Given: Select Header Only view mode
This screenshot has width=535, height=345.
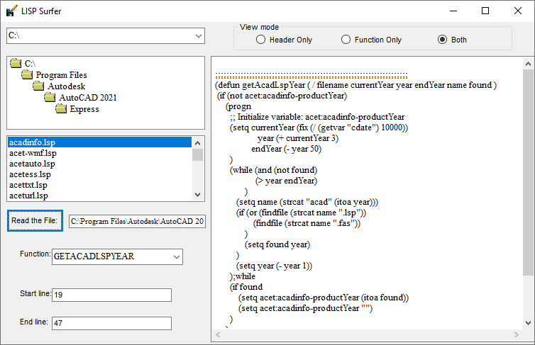Looking at the screenshot, I should coord(285,40).
